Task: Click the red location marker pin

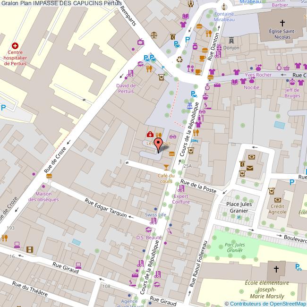Action: point(159,144)
